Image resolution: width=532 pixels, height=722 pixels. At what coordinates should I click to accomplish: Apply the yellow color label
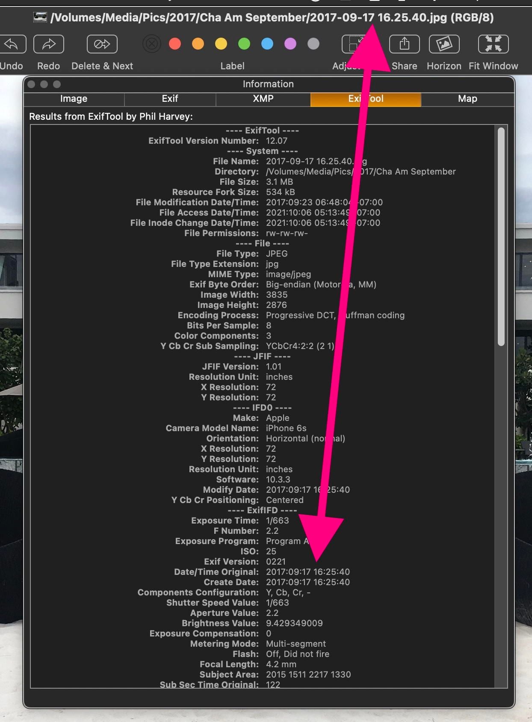[x=221, y=44]
